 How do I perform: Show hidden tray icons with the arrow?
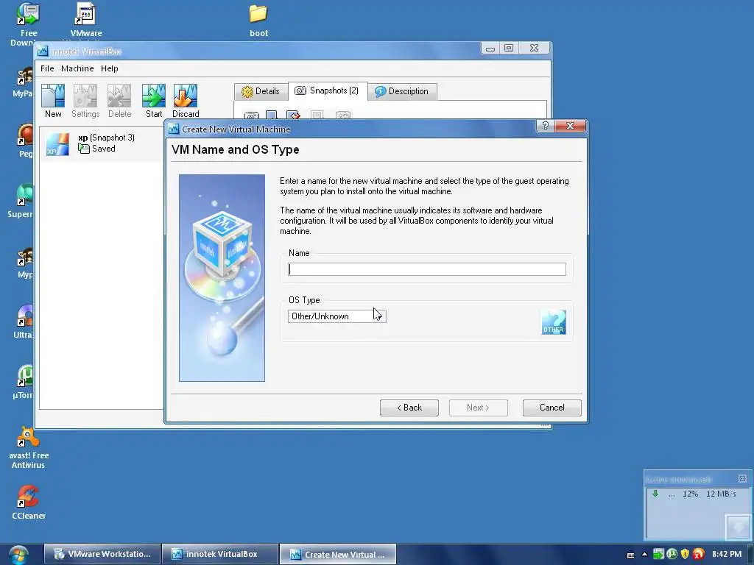pyautogui.click(x=644, y=555)
